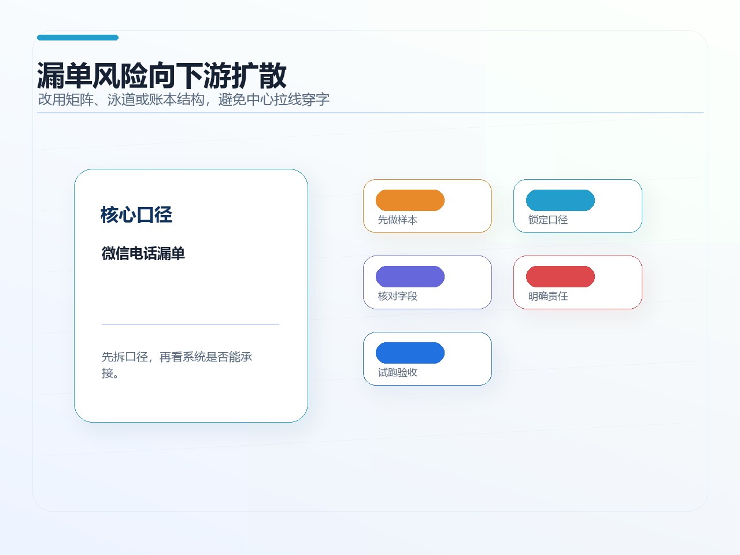Click the purple pill above 核对字段
740x555 pixels.
point(410,276)
